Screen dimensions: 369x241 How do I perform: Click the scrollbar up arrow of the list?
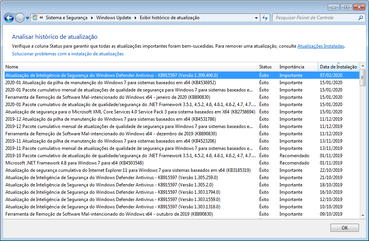point(363,66)
